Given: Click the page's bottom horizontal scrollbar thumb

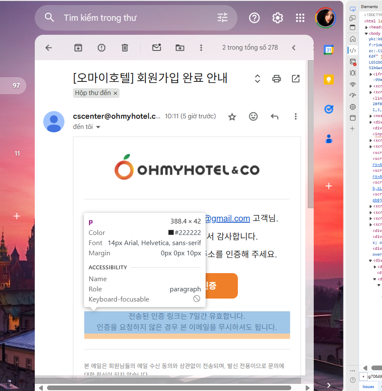Looking at the screenshot, I should click(x=169, y=388).
